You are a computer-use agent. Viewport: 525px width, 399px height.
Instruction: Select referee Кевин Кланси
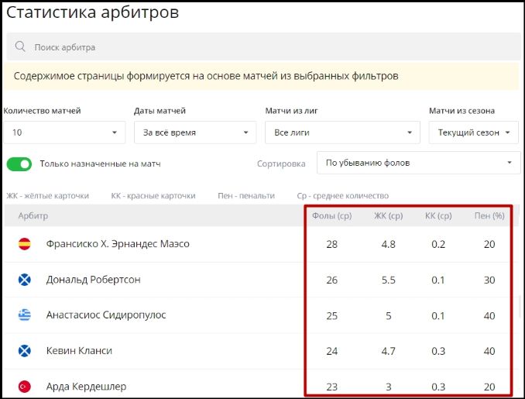pyautogui.click(x=79, y=351)
